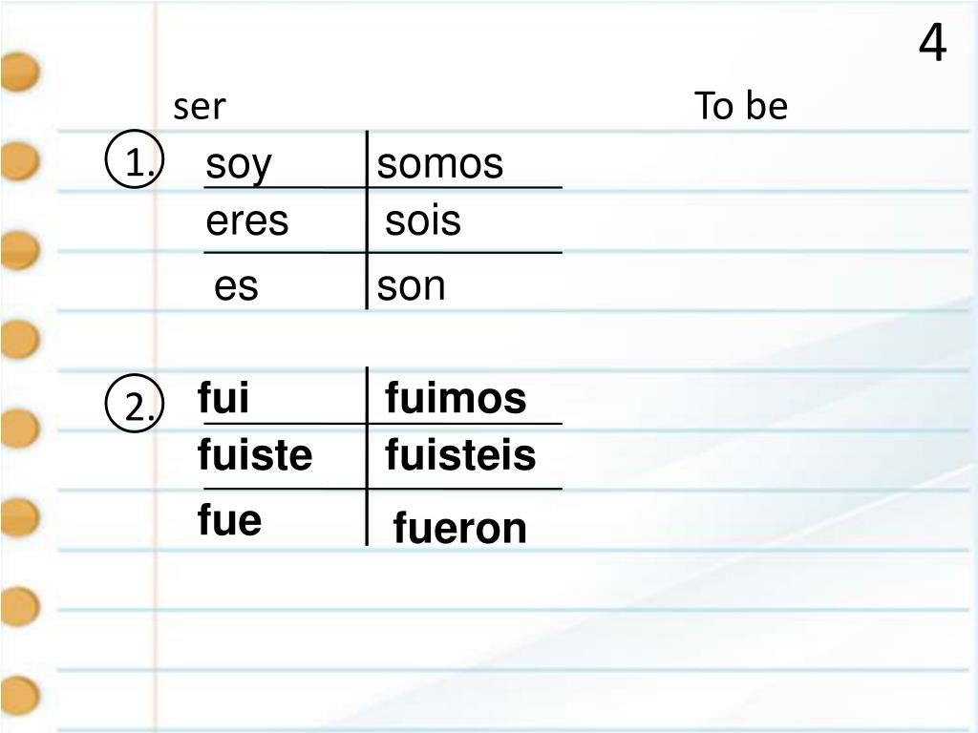Image resolution: width=978 pixels, height=733 pixels.
Task: Select the 'To be' translation text
Action: [741, 105]
